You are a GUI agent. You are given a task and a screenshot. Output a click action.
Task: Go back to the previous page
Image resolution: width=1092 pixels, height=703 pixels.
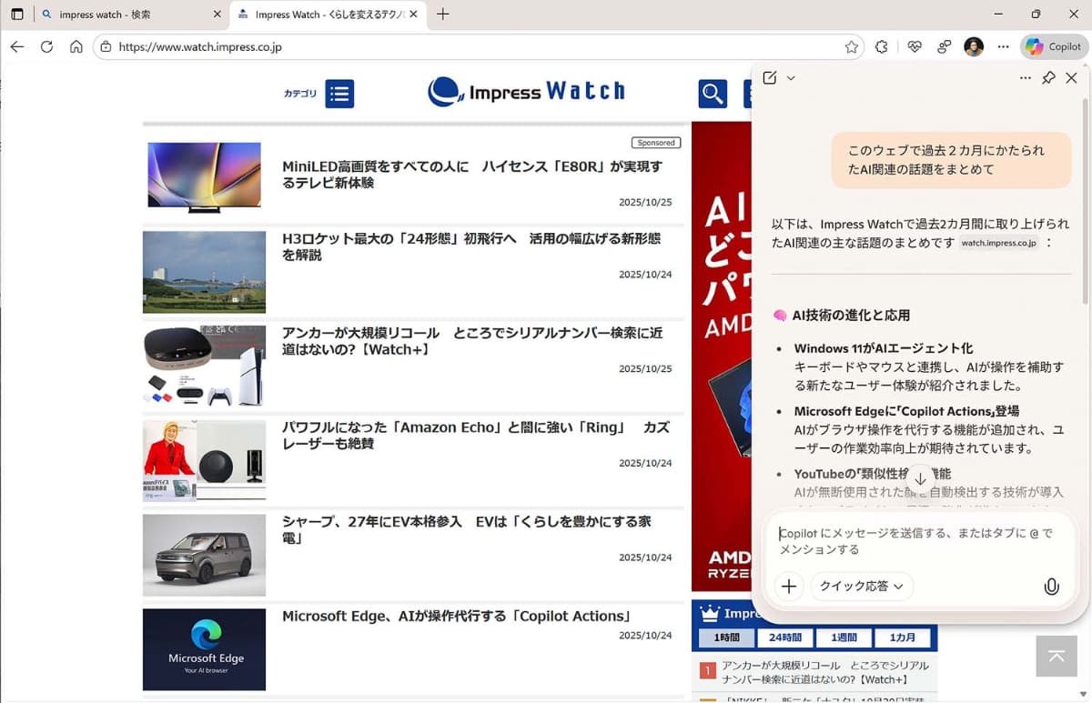[17, 46]
